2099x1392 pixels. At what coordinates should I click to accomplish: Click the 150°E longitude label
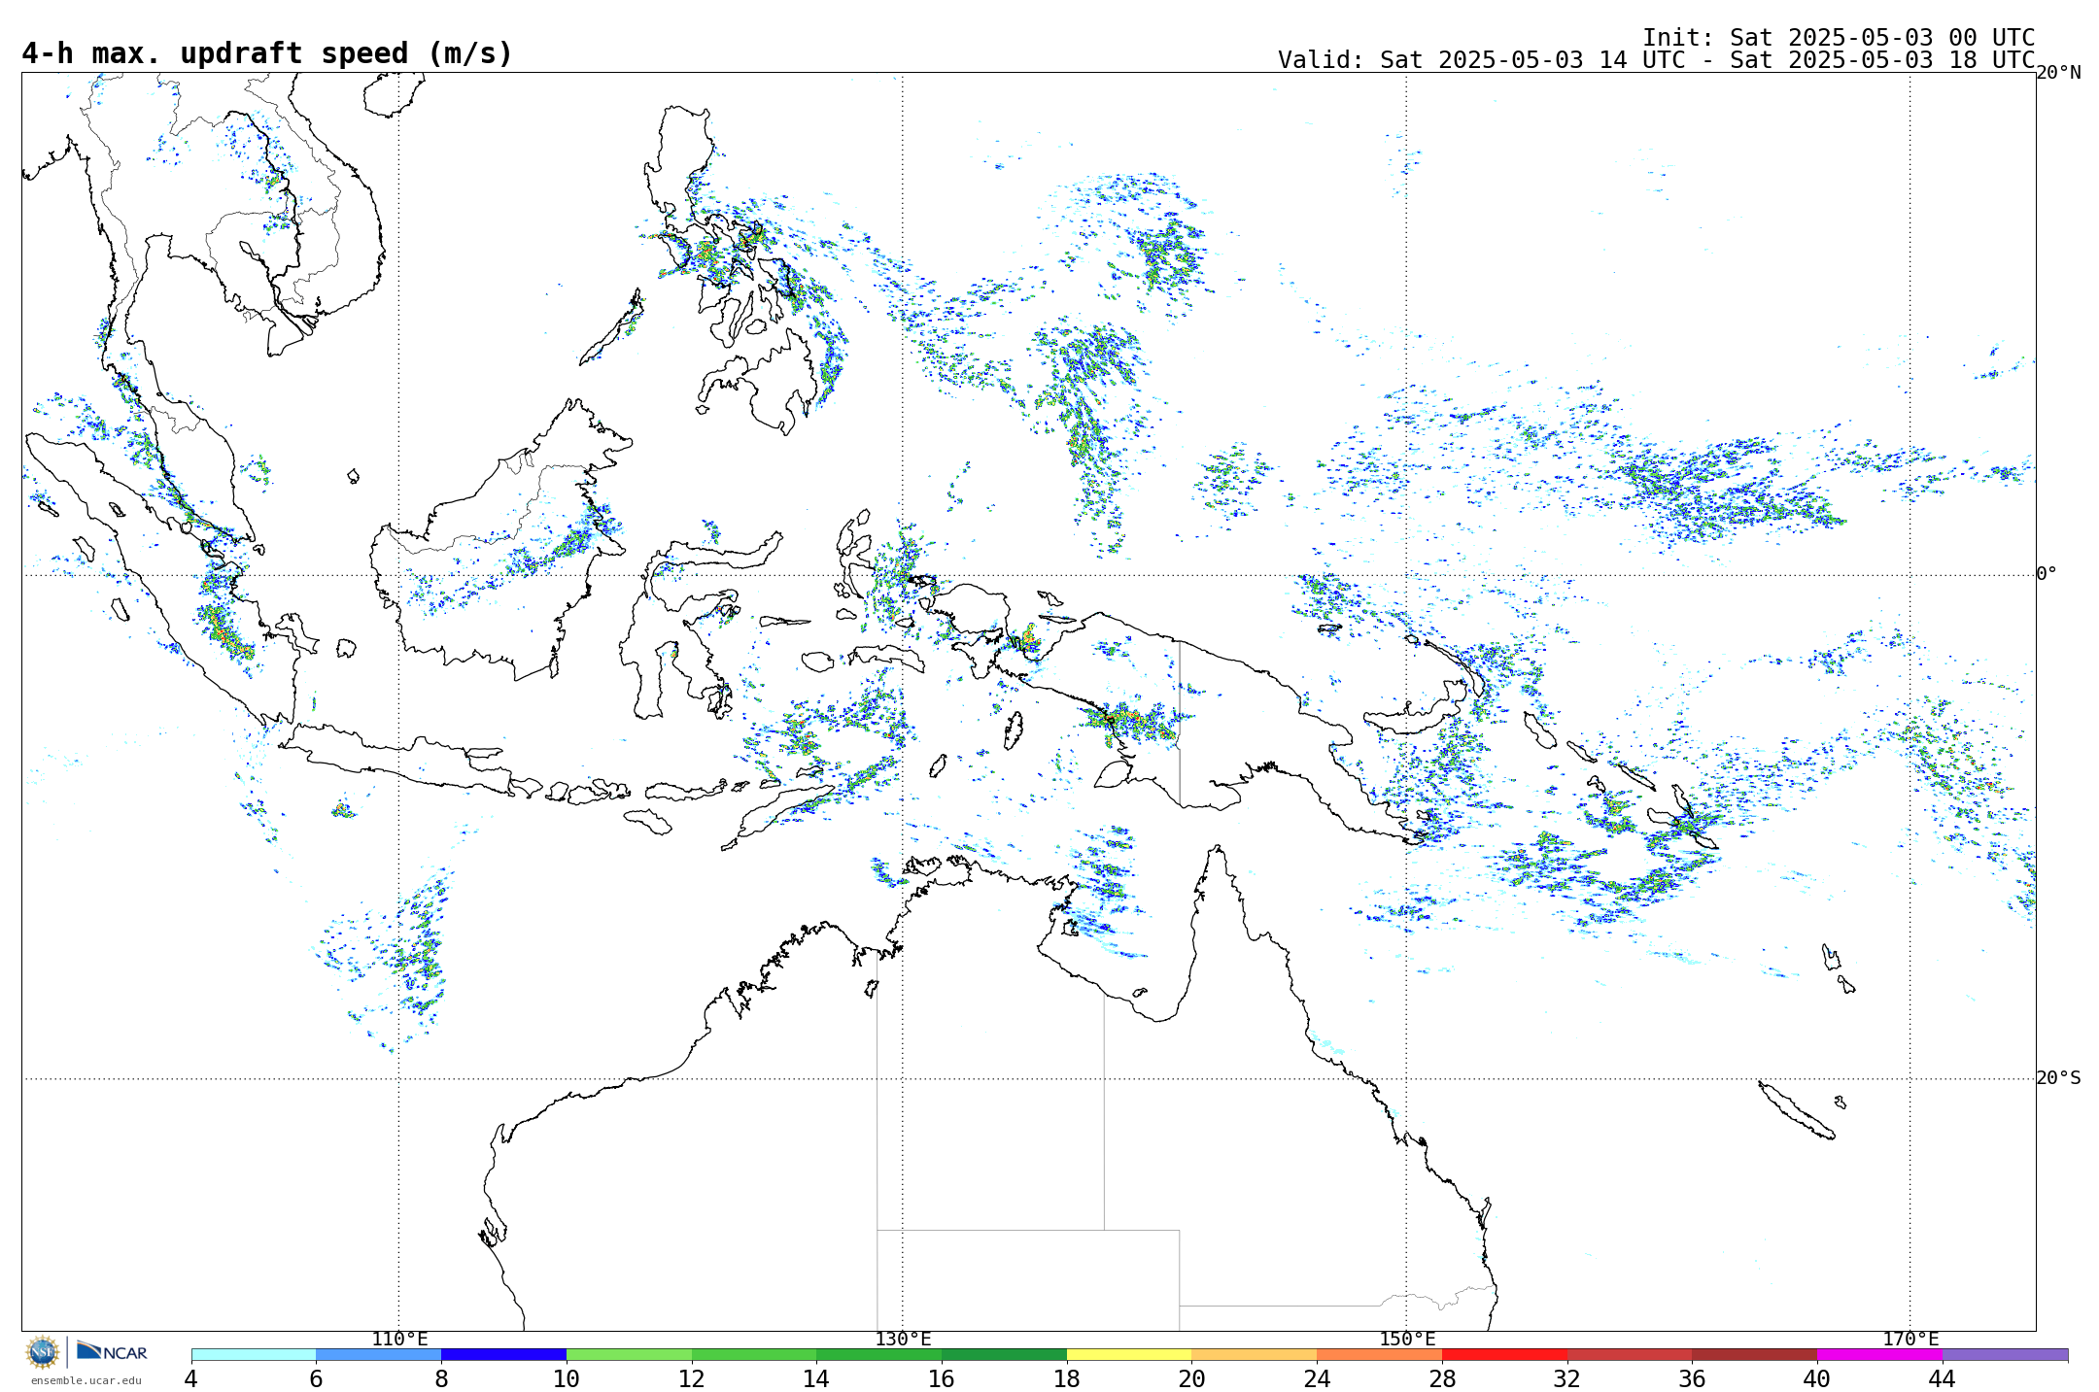click(1407, 1340)
